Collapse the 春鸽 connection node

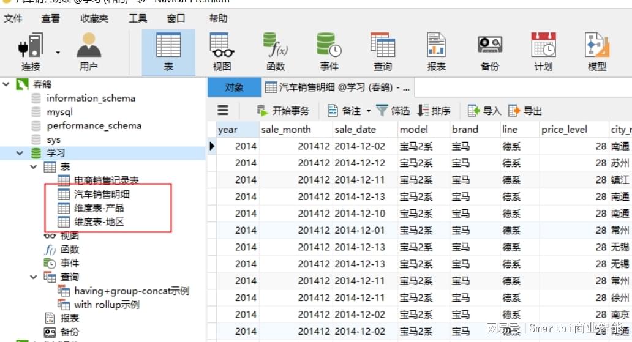6,84
